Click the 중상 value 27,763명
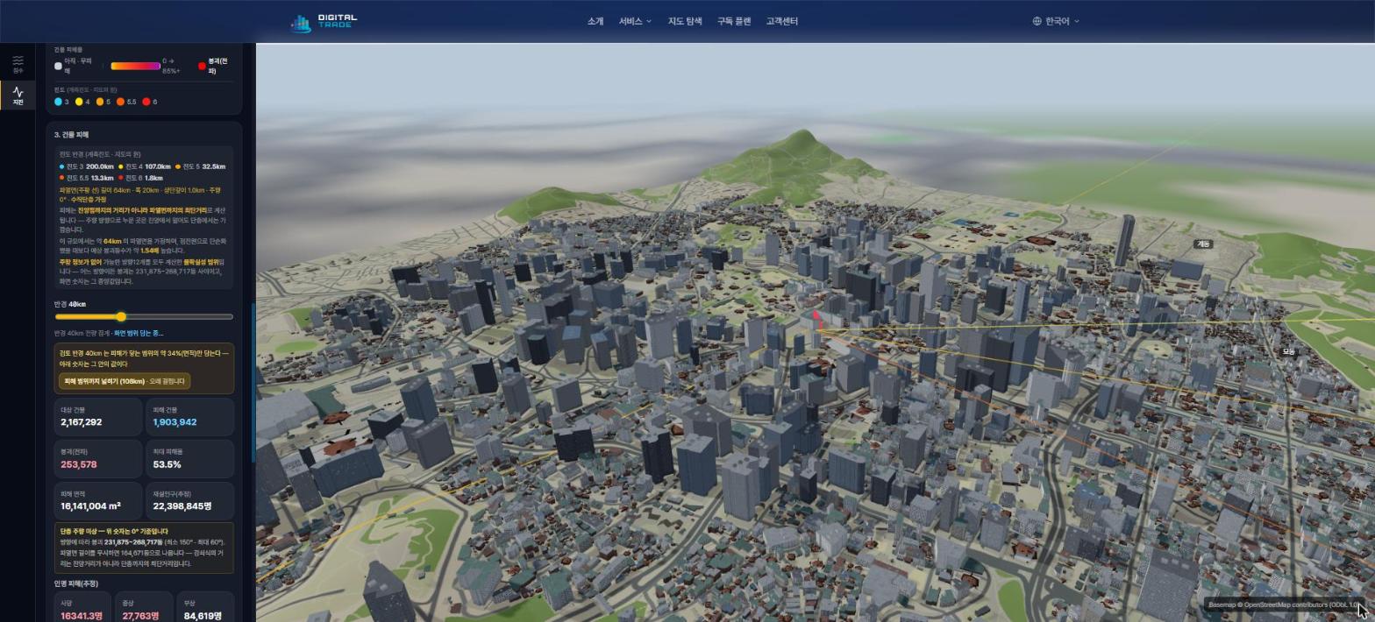Viewport: 1375px width, 622px height. click(x=140, y=616)
